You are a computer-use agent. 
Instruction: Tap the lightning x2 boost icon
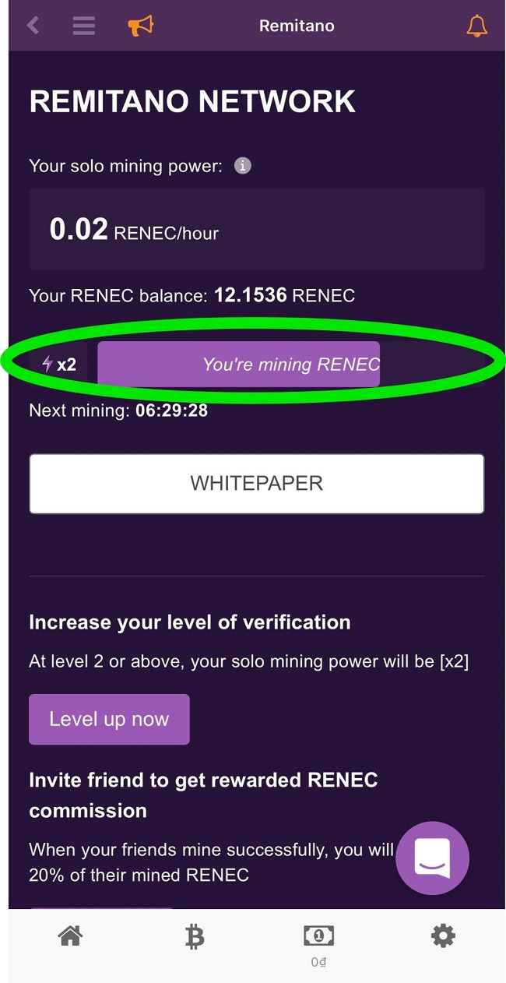[x=59, y=364]
